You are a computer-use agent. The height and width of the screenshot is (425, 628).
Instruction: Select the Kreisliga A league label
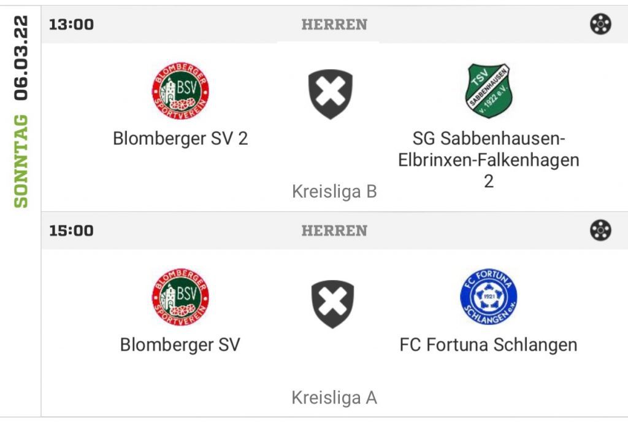point(334,398)
